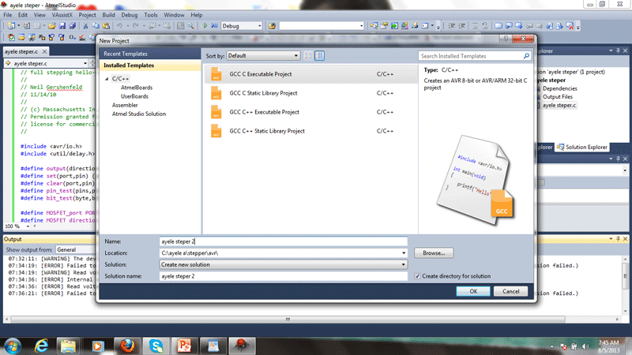
Task: Click Skype icon in the taskbar
Action: point(156,346)
